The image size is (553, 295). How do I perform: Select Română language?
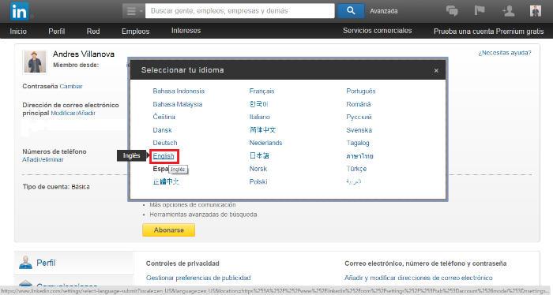359,104
